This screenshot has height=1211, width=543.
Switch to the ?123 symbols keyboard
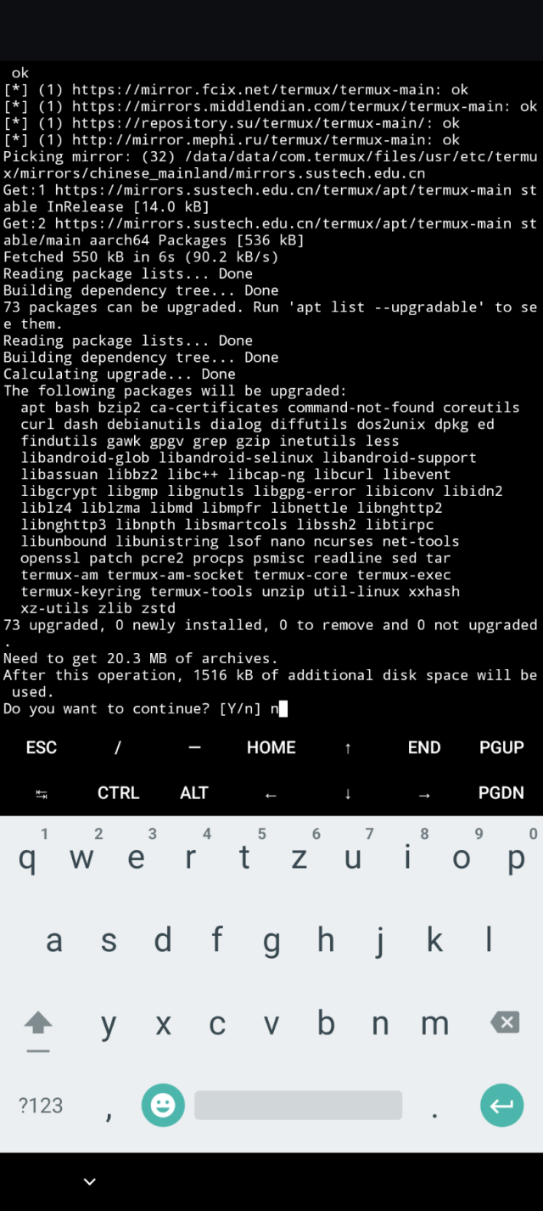41,1105
